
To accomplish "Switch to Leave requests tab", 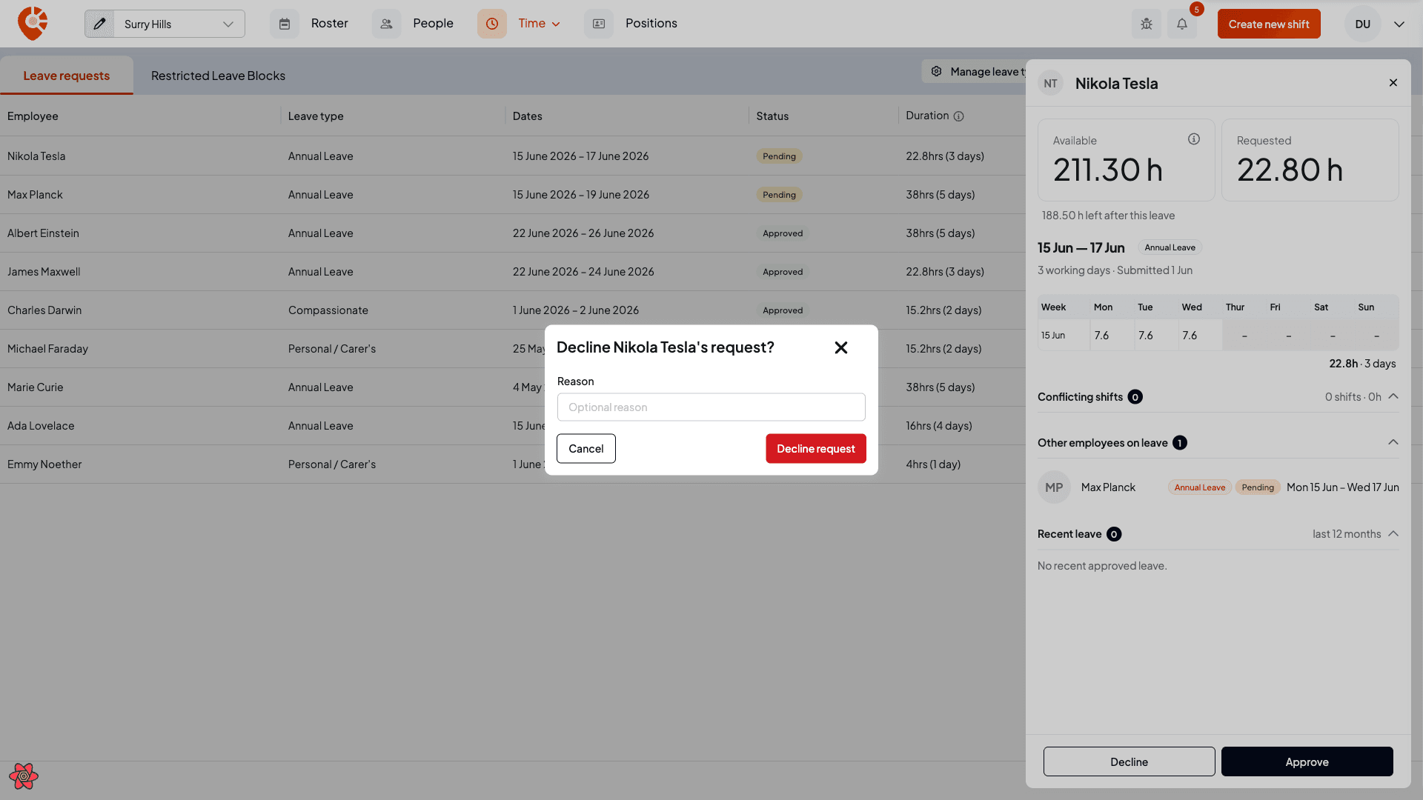I will pyautogui.click(x=66, y=76).
